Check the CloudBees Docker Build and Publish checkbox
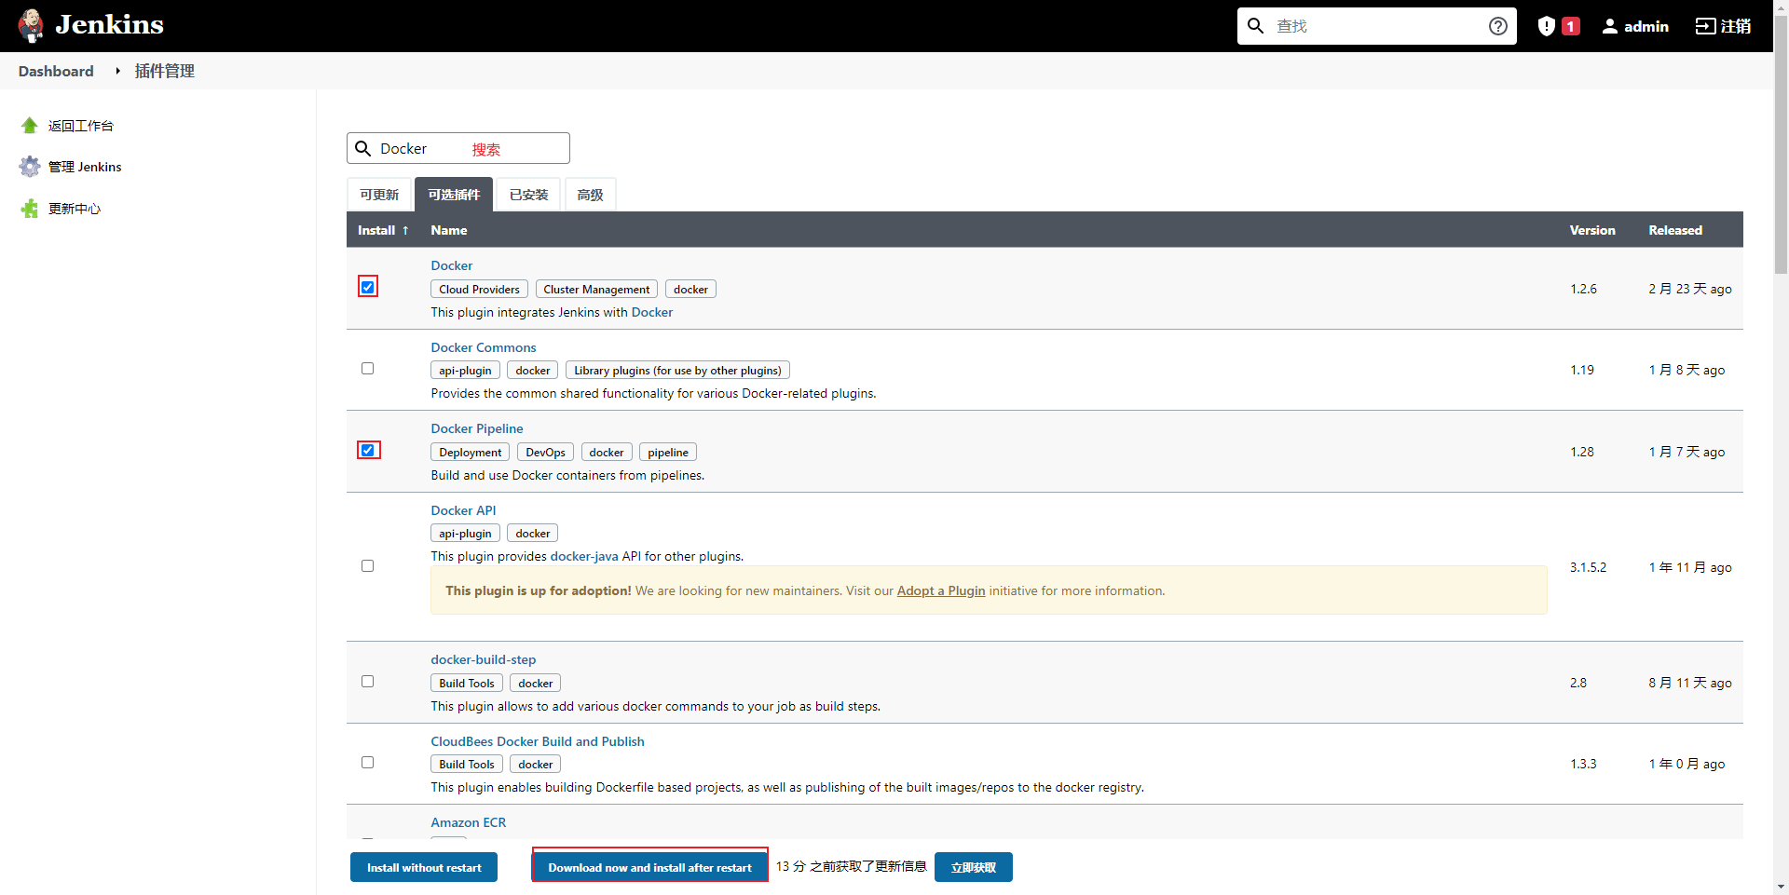Image resolution: width=1789 pixels, height=895 pixels. (x=368, y=763)
